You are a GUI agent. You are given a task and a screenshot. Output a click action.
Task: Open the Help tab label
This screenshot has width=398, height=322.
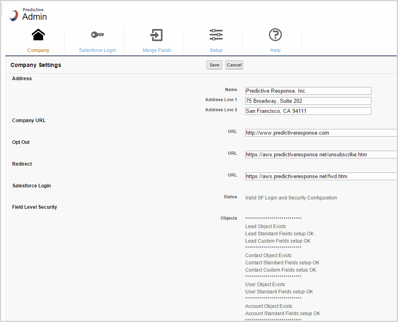pyautogui.click(x=275, y=50)
